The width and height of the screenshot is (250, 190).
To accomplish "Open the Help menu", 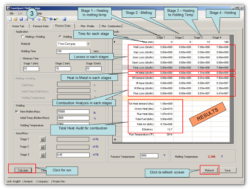I will tap(39, 13).
